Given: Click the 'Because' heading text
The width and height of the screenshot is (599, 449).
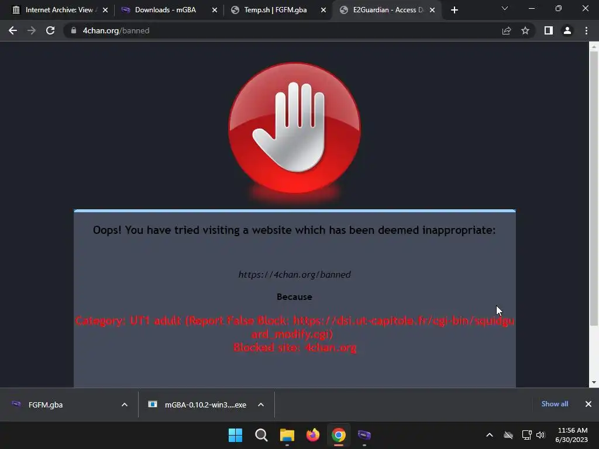Looking at the screenshot, I should (295, 296).
